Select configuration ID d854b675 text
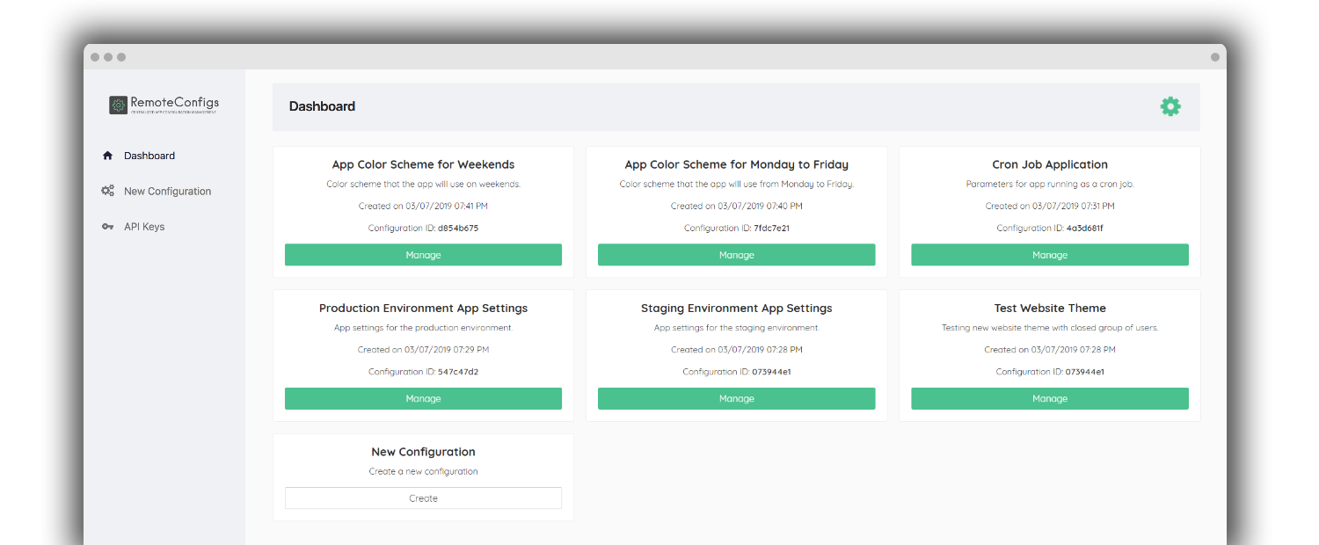 coord(458,228)
